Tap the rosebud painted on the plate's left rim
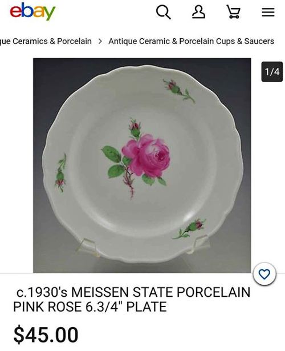The height and width of the screenshot is (351, 285). 60,173
